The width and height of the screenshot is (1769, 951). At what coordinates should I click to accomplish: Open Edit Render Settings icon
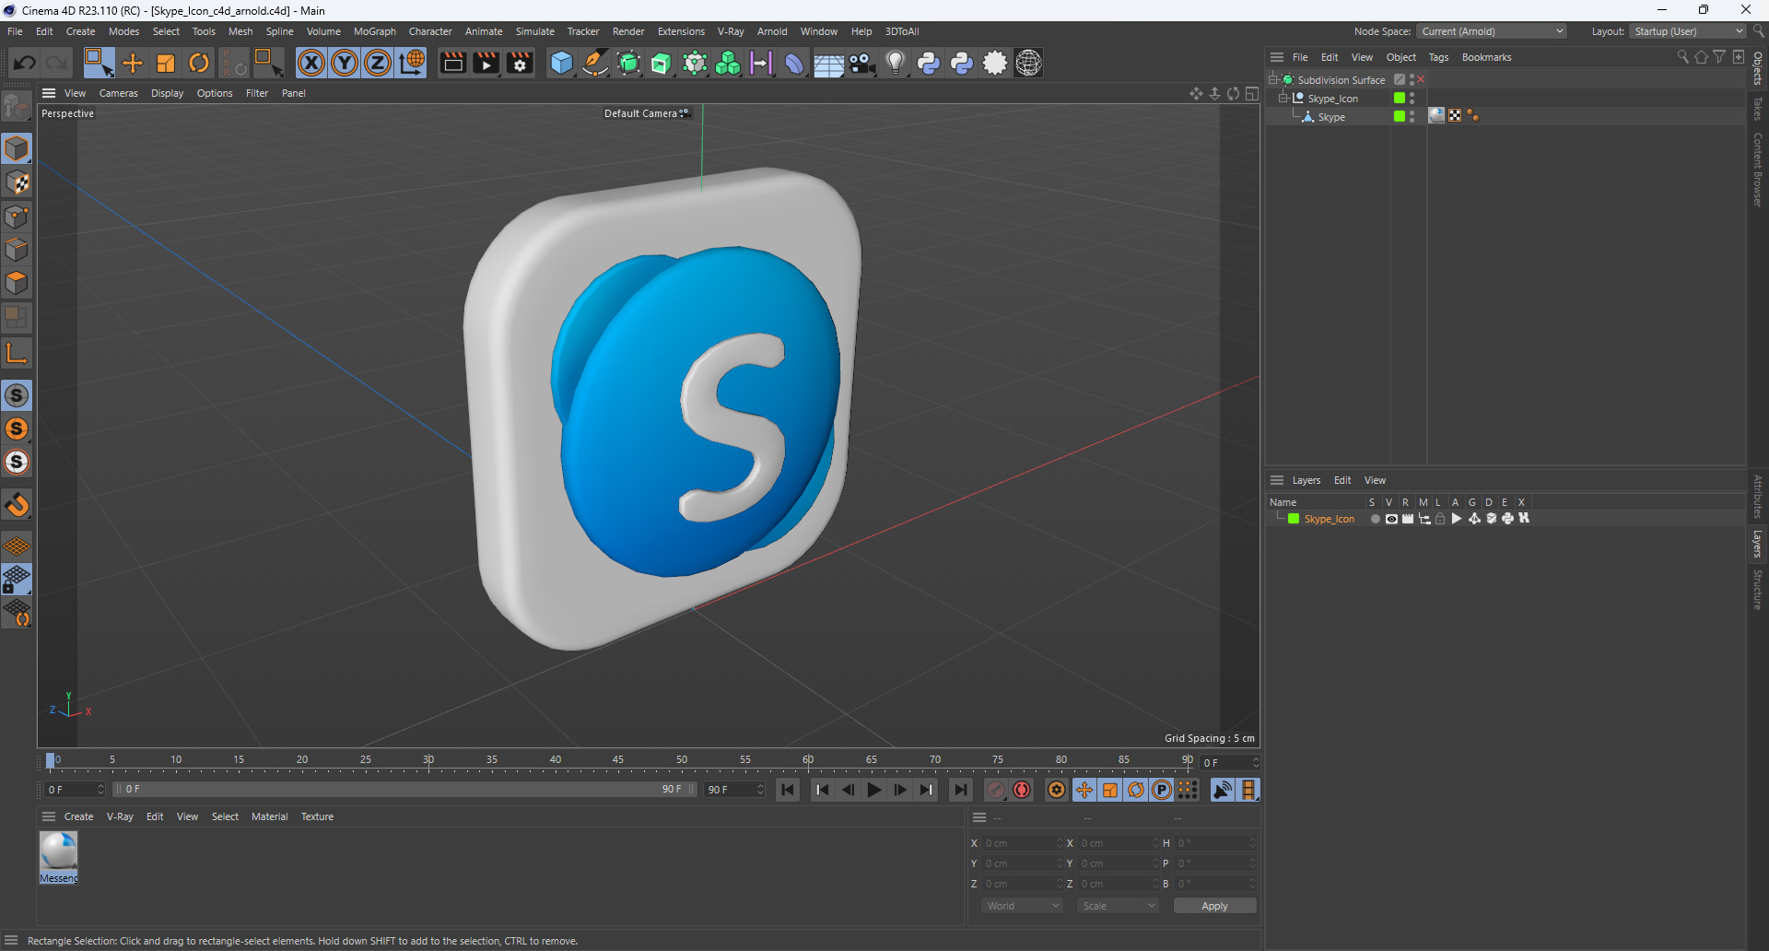[x=521, y=63]
